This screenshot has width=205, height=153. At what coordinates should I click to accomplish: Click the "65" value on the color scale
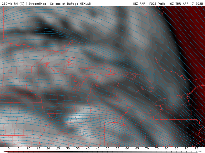pyautogui.click(x=137, y=148)
